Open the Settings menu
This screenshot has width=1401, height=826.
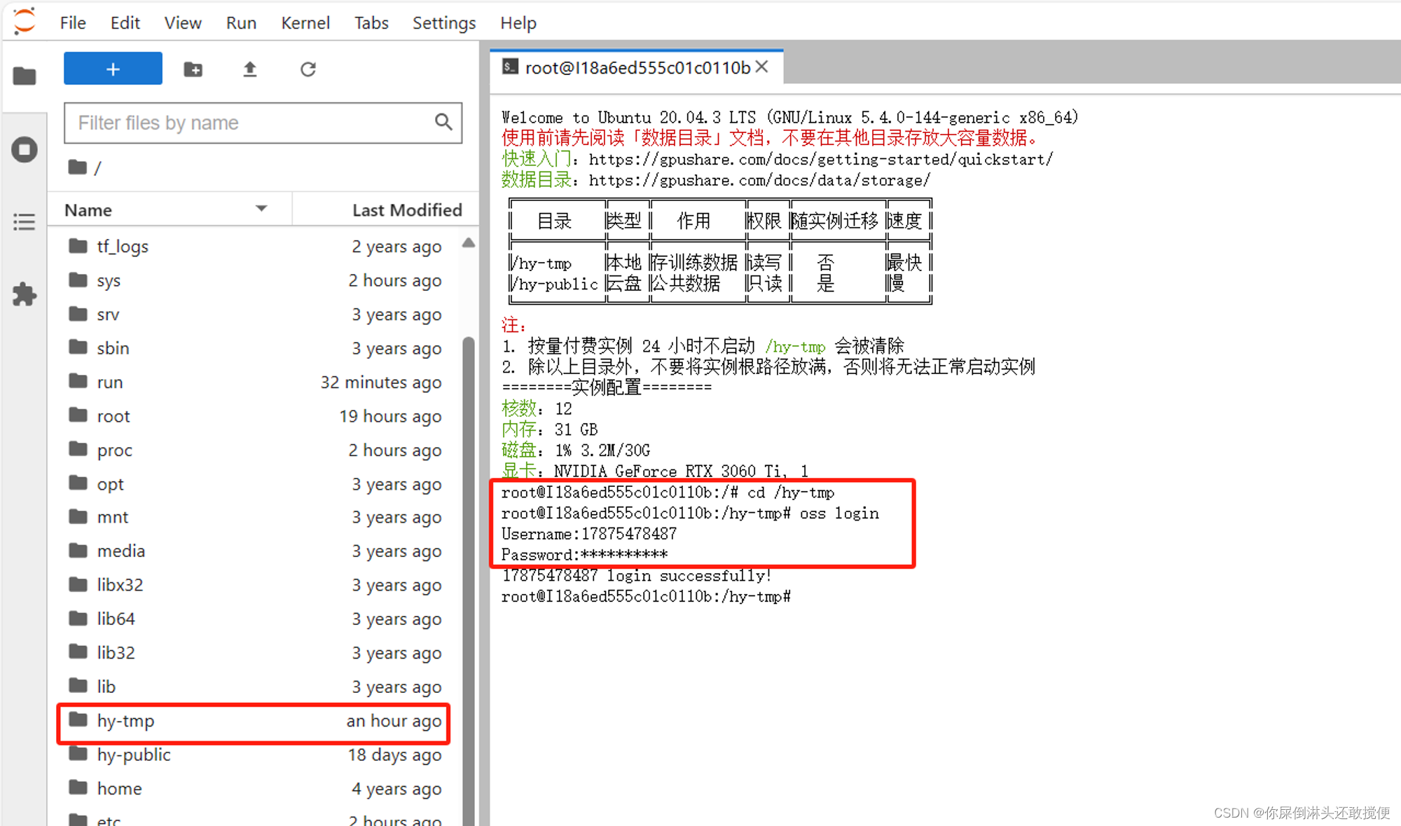click(x=443, y=23)
